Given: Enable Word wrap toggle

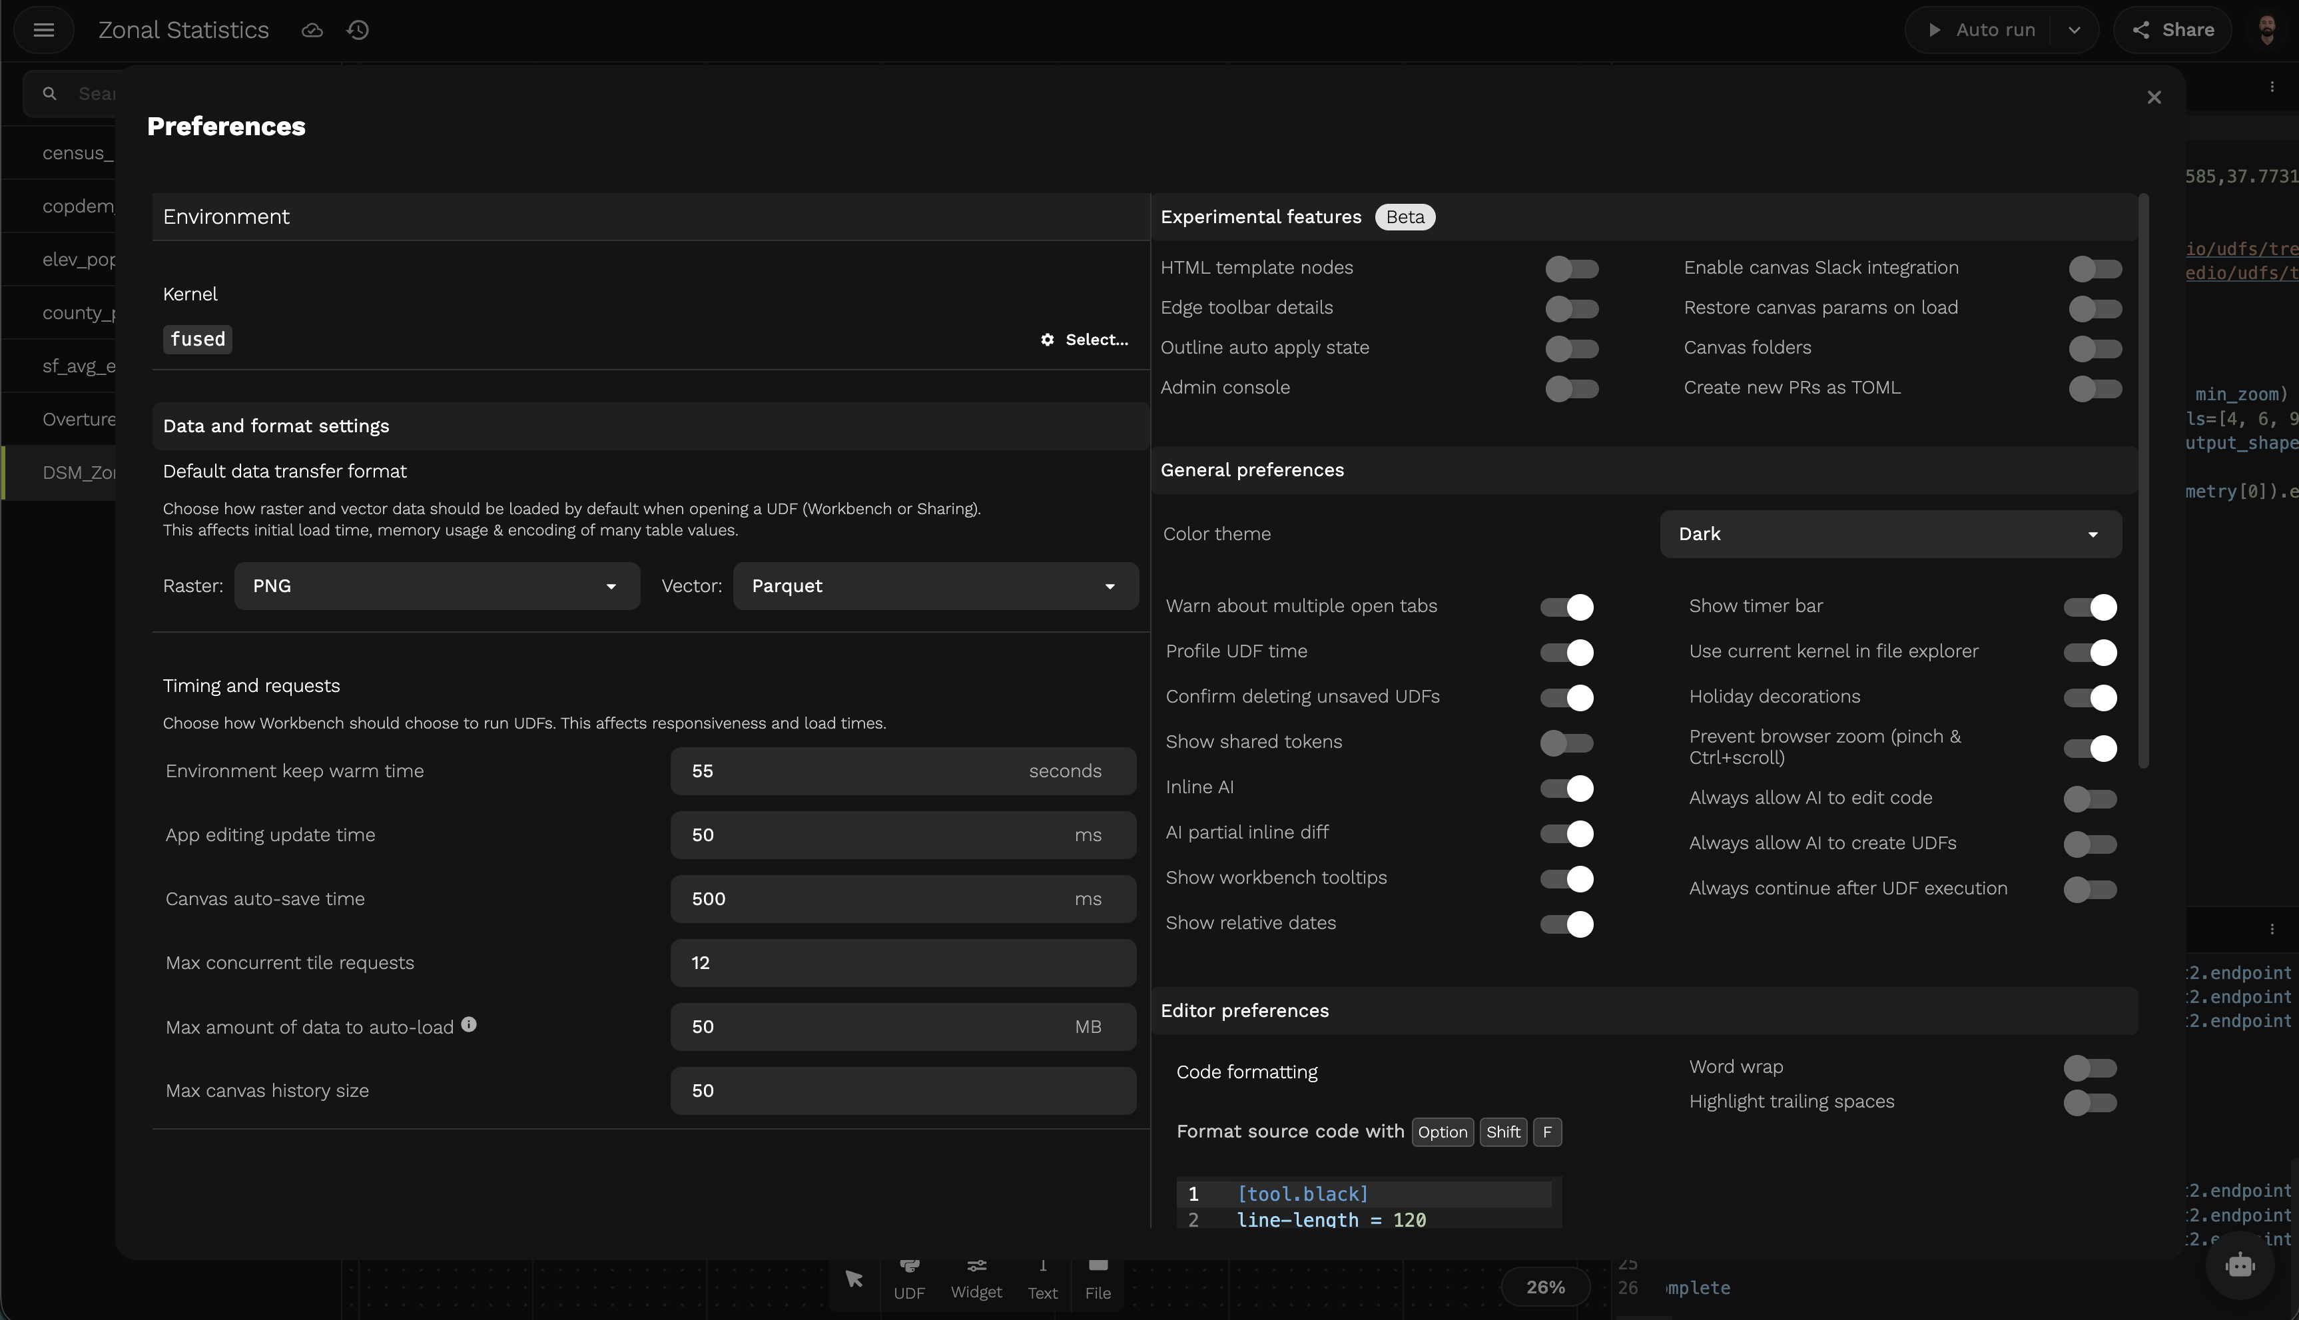Looking at the screenshot, I should 2090,1068.
